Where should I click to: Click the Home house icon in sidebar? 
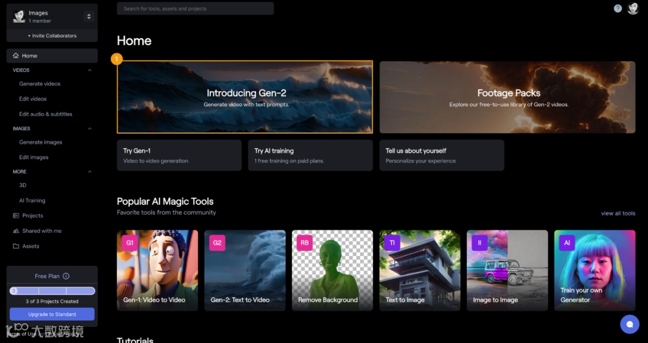click(16, 55)
